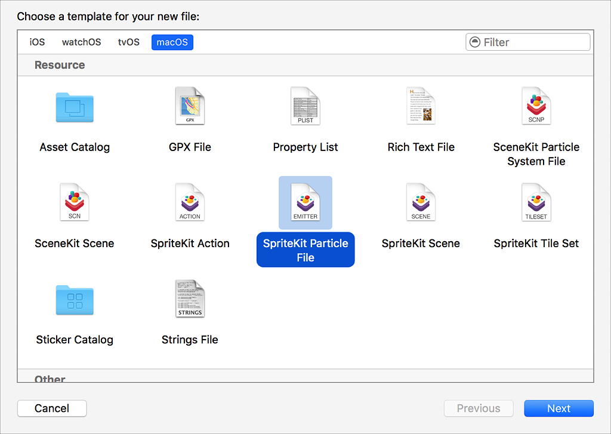
Task: Click the "Strings File" label
Action: [190, 340]
